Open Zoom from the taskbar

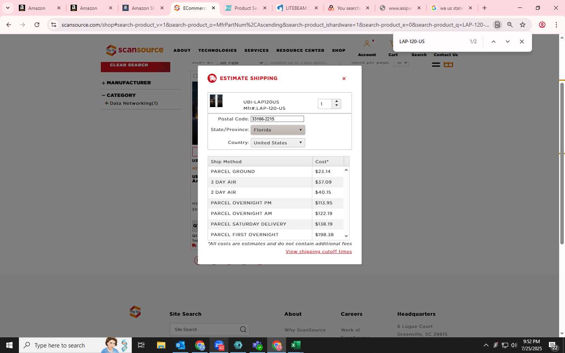(219, 345)
